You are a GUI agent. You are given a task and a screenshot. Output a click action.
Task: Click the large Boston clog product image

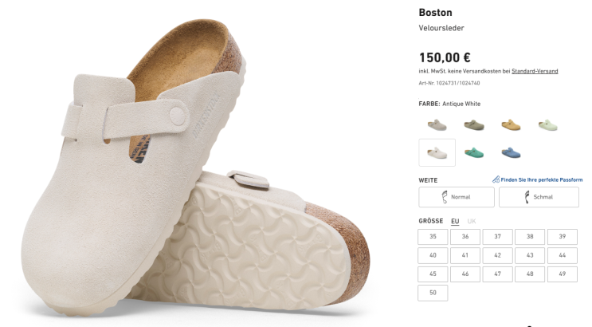tap(191, 167)
